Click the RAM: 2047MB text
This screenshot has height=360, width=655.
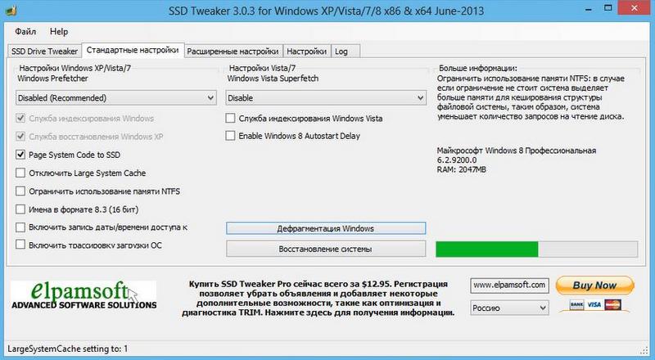pos(462,169)
